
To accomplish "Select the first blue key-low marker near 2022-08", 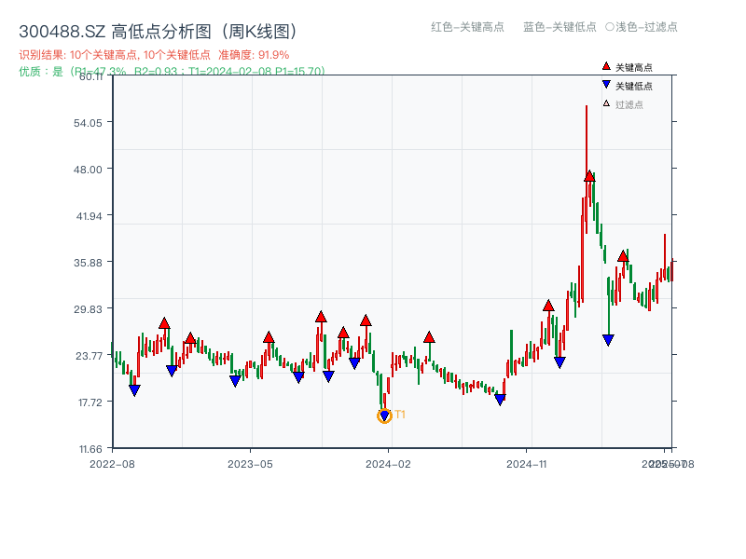I will pyautogui.click(x=134, y=390).
